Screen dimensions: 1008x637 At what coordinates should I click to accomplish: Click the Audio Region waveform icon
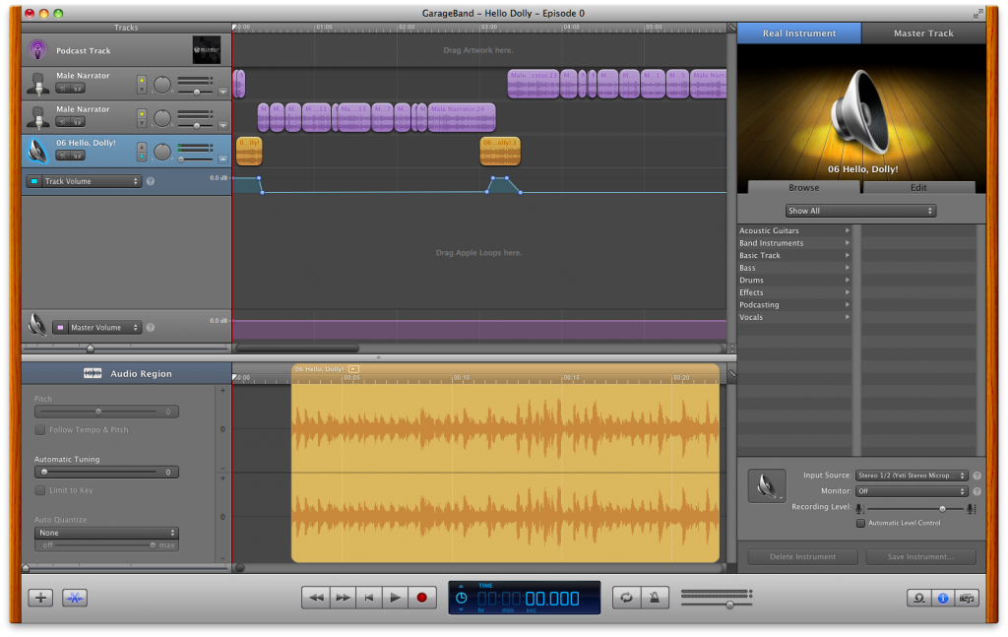click(92, 373)
